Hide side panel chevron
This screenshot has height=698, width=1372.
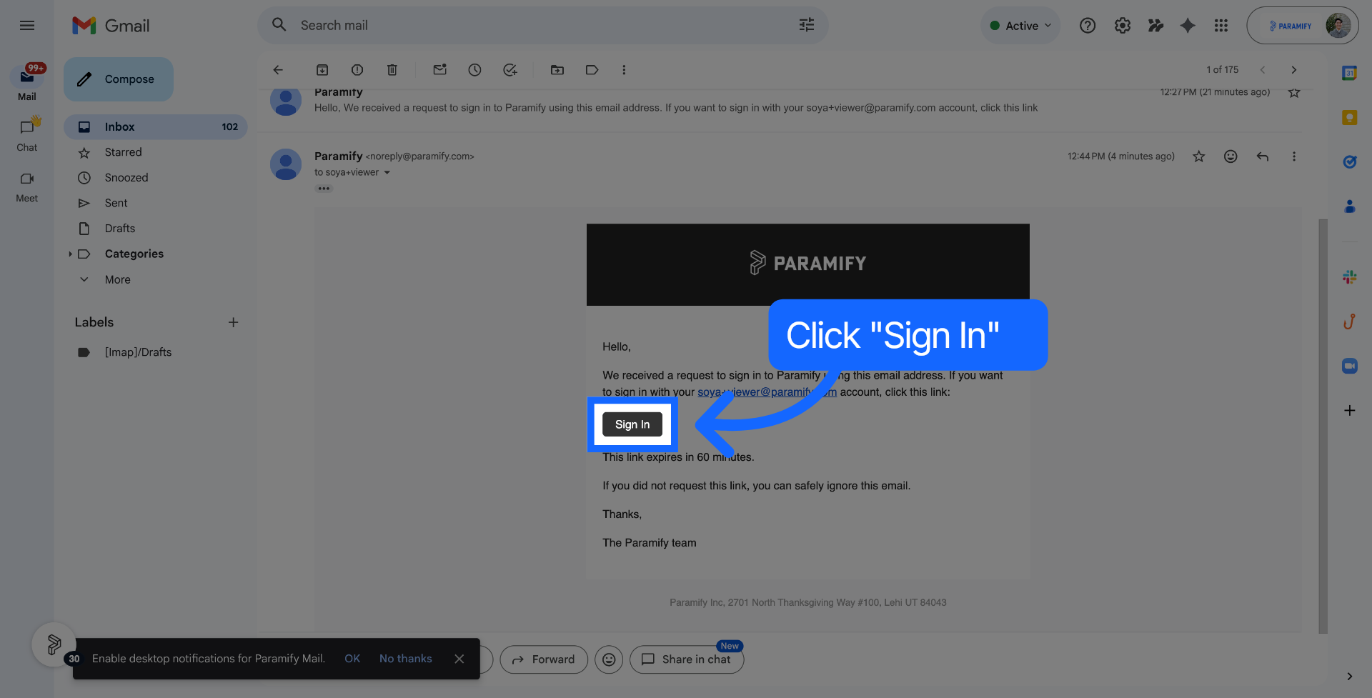[1349, 677]
